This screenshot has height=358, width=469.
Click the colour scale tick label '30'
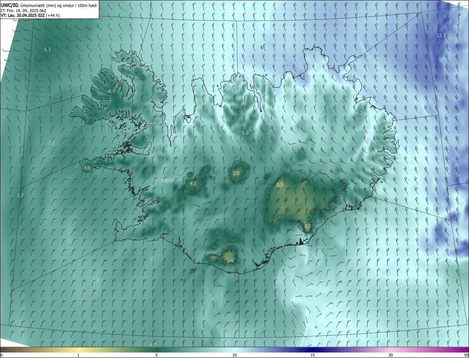point(391,355)
